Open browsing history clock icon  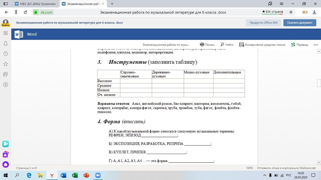coord(6,54)
